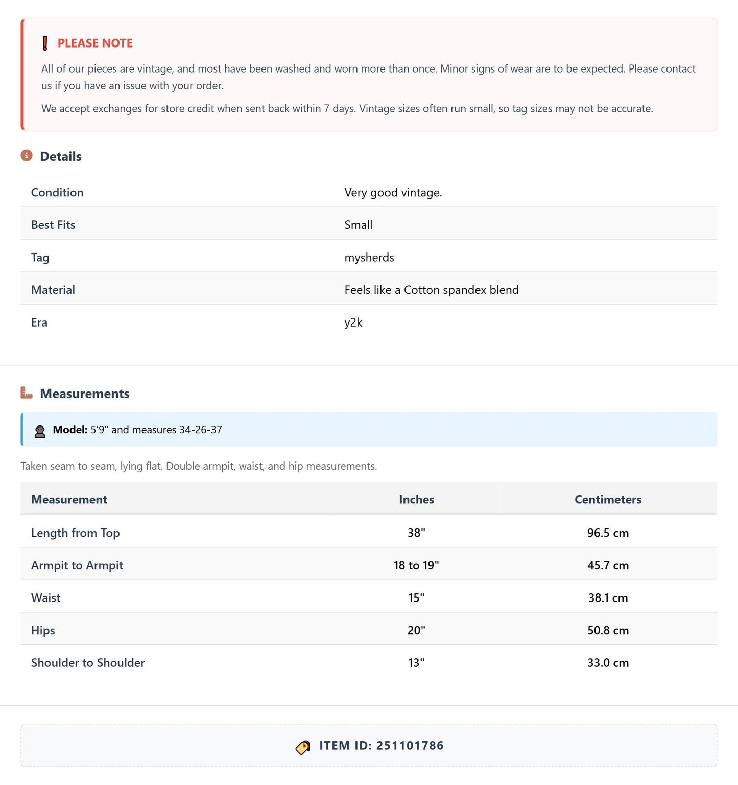Select the 96.5 cm length value
Screen dimensions: 738x785
(x=608, y=533)
